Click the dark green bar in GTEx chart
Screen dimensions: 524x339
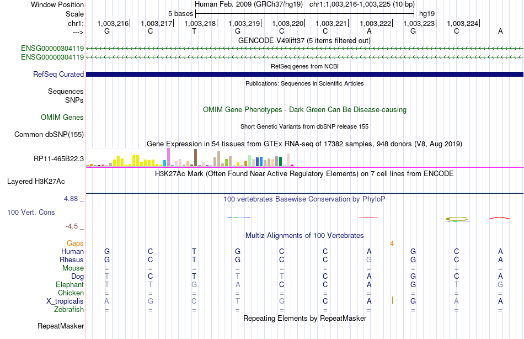coord(280,161)
